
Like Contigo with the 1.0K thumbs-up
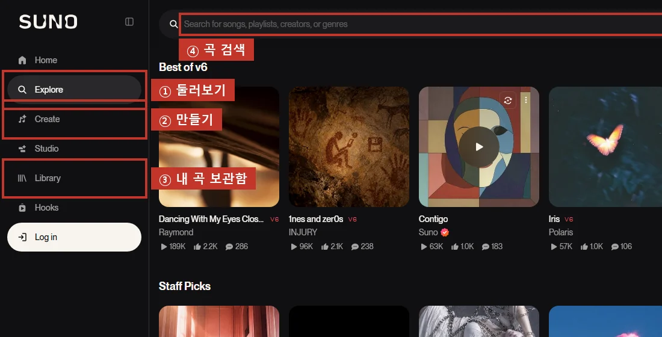tap(455, 247)
